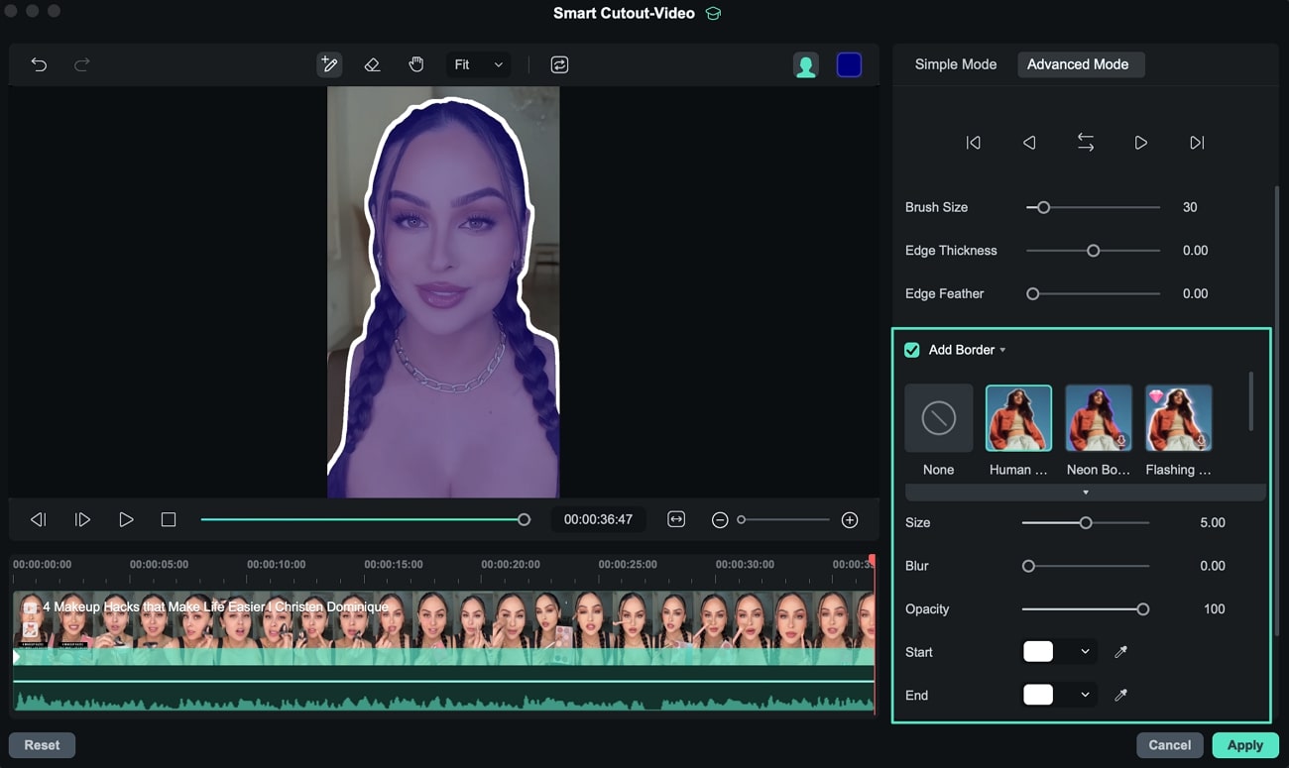
Task: Click the fit-to-timeline width icon
Action: click(676, 519)
